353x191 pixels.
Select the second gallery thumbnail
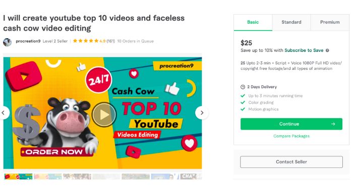point(48,176)
